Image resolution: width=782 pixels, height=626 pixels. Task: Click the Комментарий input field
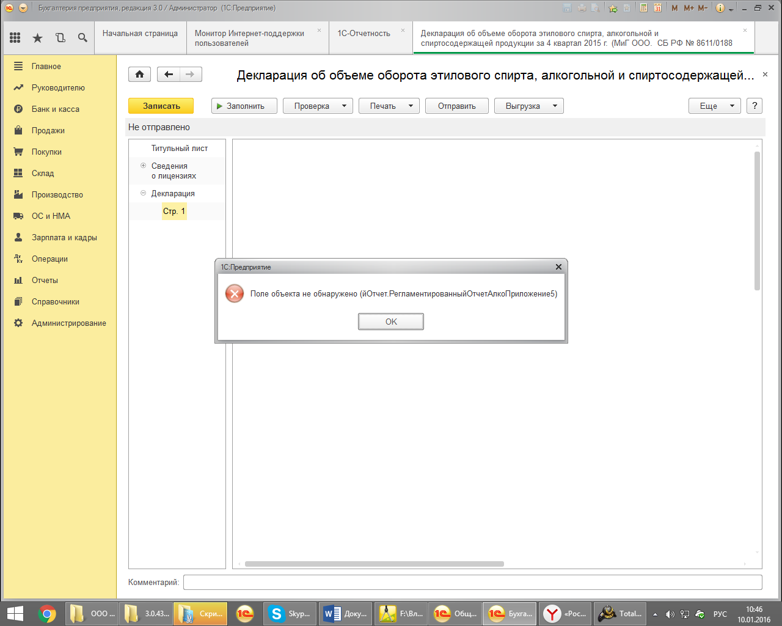tap(473, 582)
